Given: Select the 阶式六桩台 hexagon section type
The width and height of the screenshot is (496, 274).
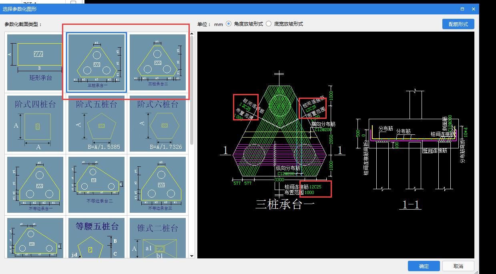Looking at the screenshot, I should pyautogui.click(x=158, y=123).
